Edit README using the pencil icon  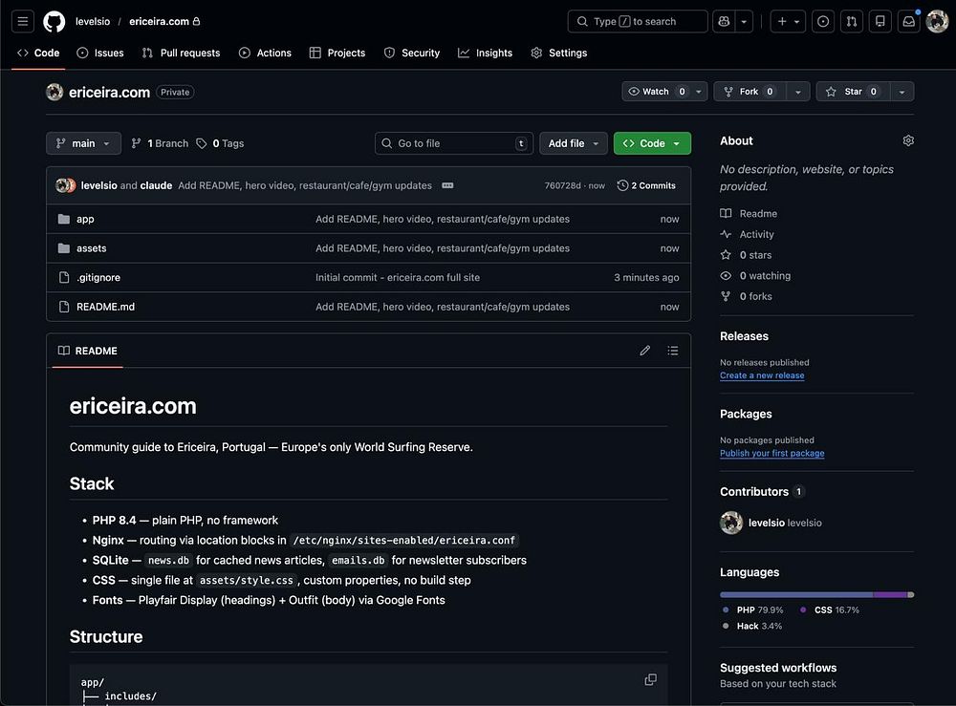point(645,351)
